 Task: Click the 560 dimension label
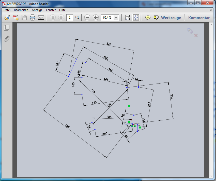point(106,58)
